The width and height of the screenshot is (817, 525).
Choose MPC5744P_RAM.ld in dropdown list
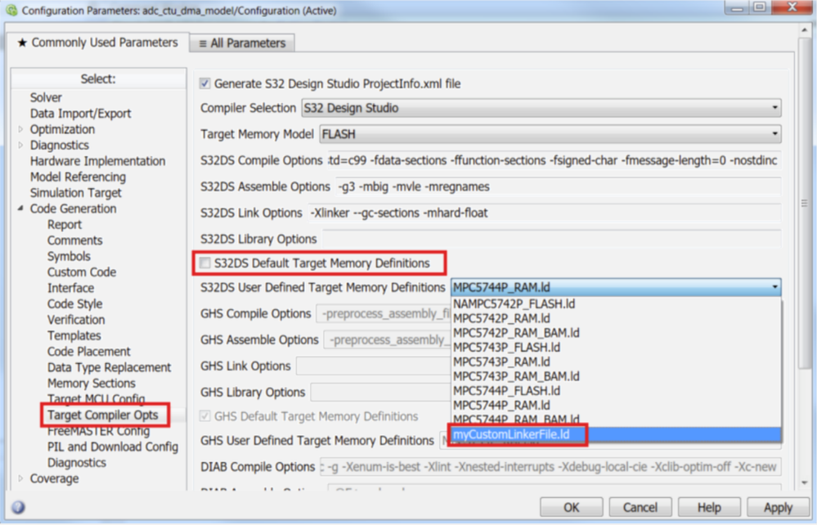616,406
